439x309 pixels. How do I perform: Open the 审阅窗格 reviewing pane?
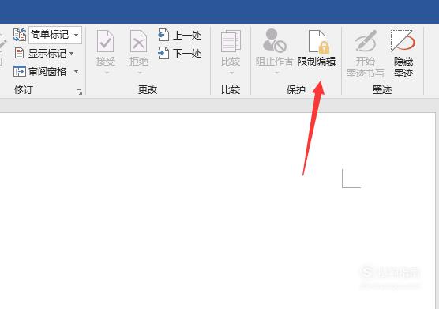coord(39,72)
